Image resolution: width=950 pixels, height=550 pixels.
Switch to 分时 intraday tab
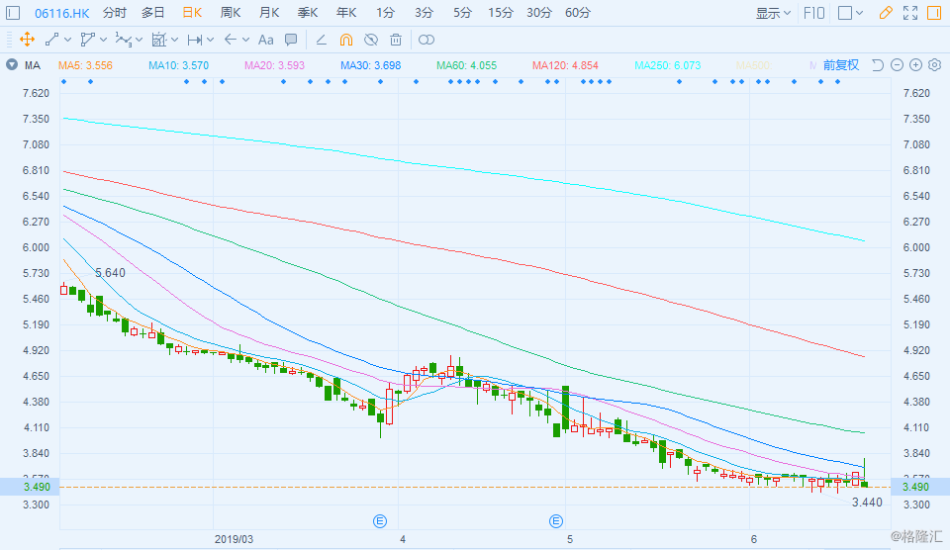(115, 13)
